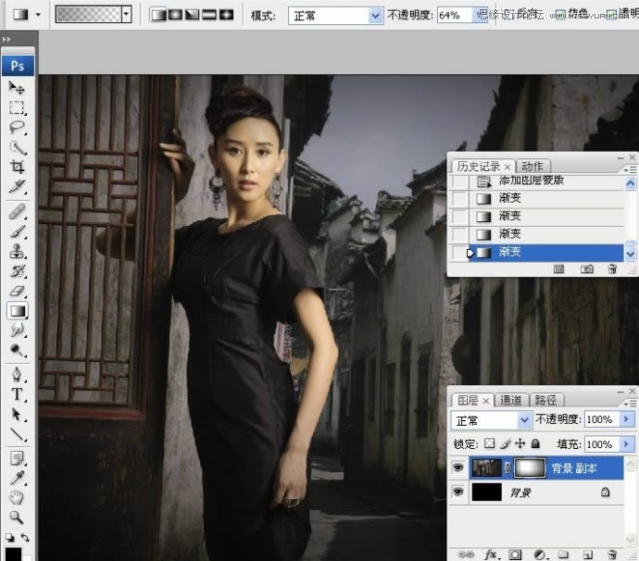
Task: Select the Pen tool
Action: point(18,376)
